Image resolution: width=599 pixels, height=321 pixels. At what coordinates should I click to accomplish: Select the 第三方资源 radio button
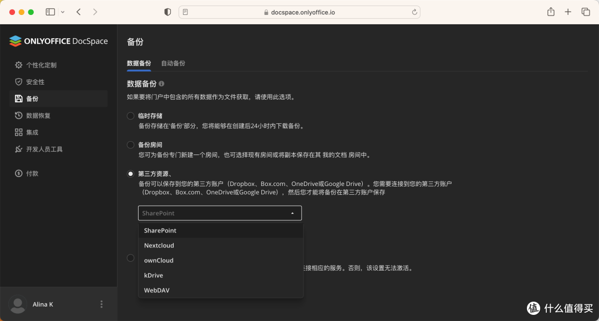pyautogui.click(x=131, y=174)
